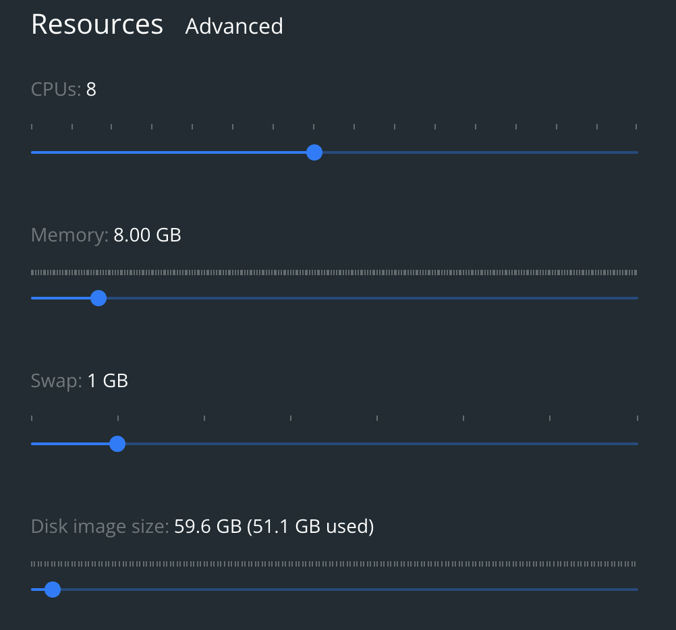The height and width of the screenshot is (630, 676).
Task: Click the 51.1 GB used text
Action: [310, 526]
